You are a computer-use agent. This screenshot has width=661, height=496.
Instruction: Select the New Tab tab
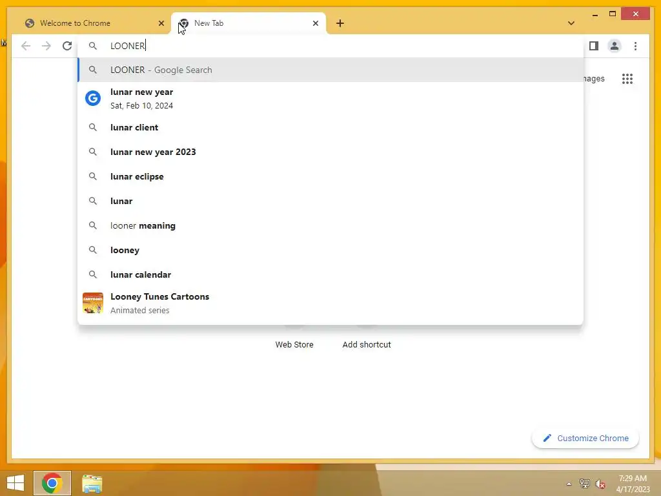point(248,23)
